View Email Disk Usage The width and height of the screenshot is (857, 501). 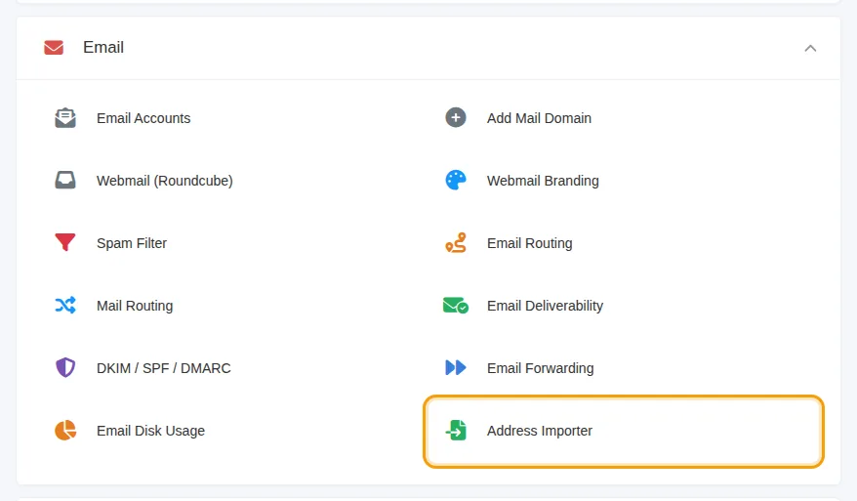click(150, 431)
